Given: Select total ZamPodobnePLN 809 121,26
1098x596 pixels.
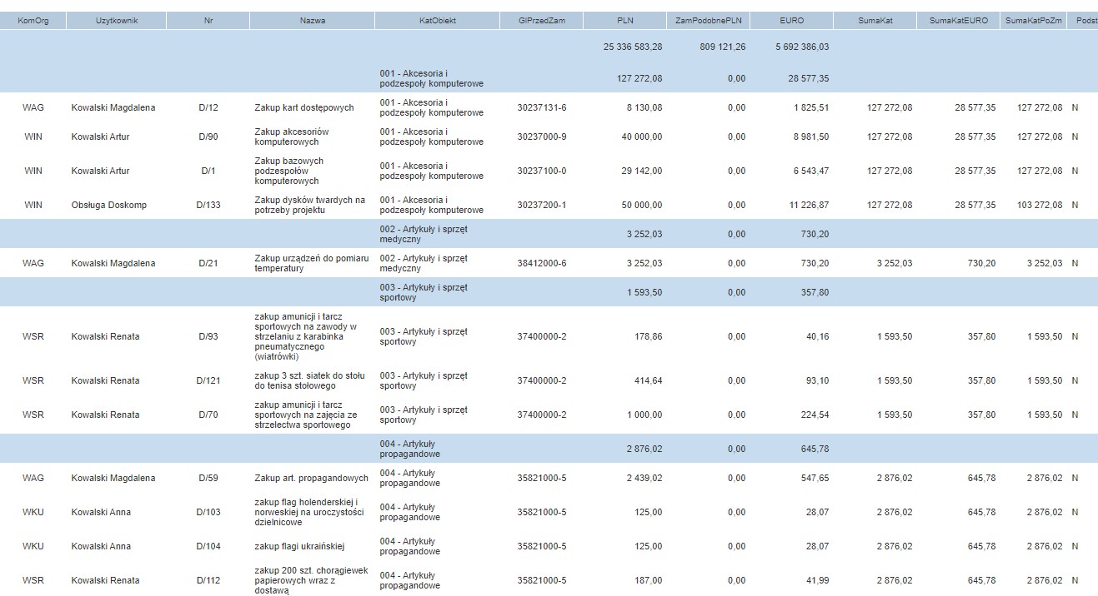Looking at the screenshot, I should [x=722, y=47].
